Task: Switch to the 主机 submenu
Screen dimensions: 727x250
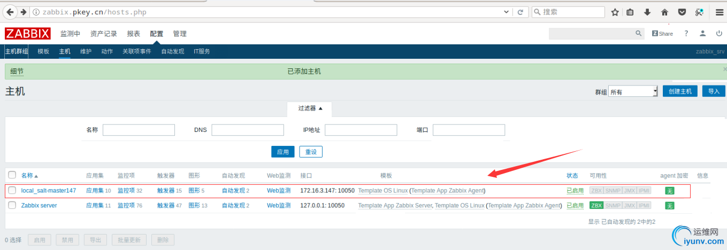Action: pyautogui.click(x=65, y=51)
